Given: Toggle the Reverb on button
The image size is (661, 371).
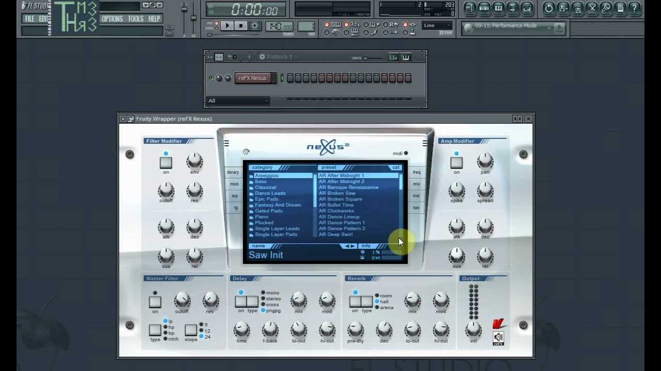Looking at the screenshot, I should click(x=355, y=301).
